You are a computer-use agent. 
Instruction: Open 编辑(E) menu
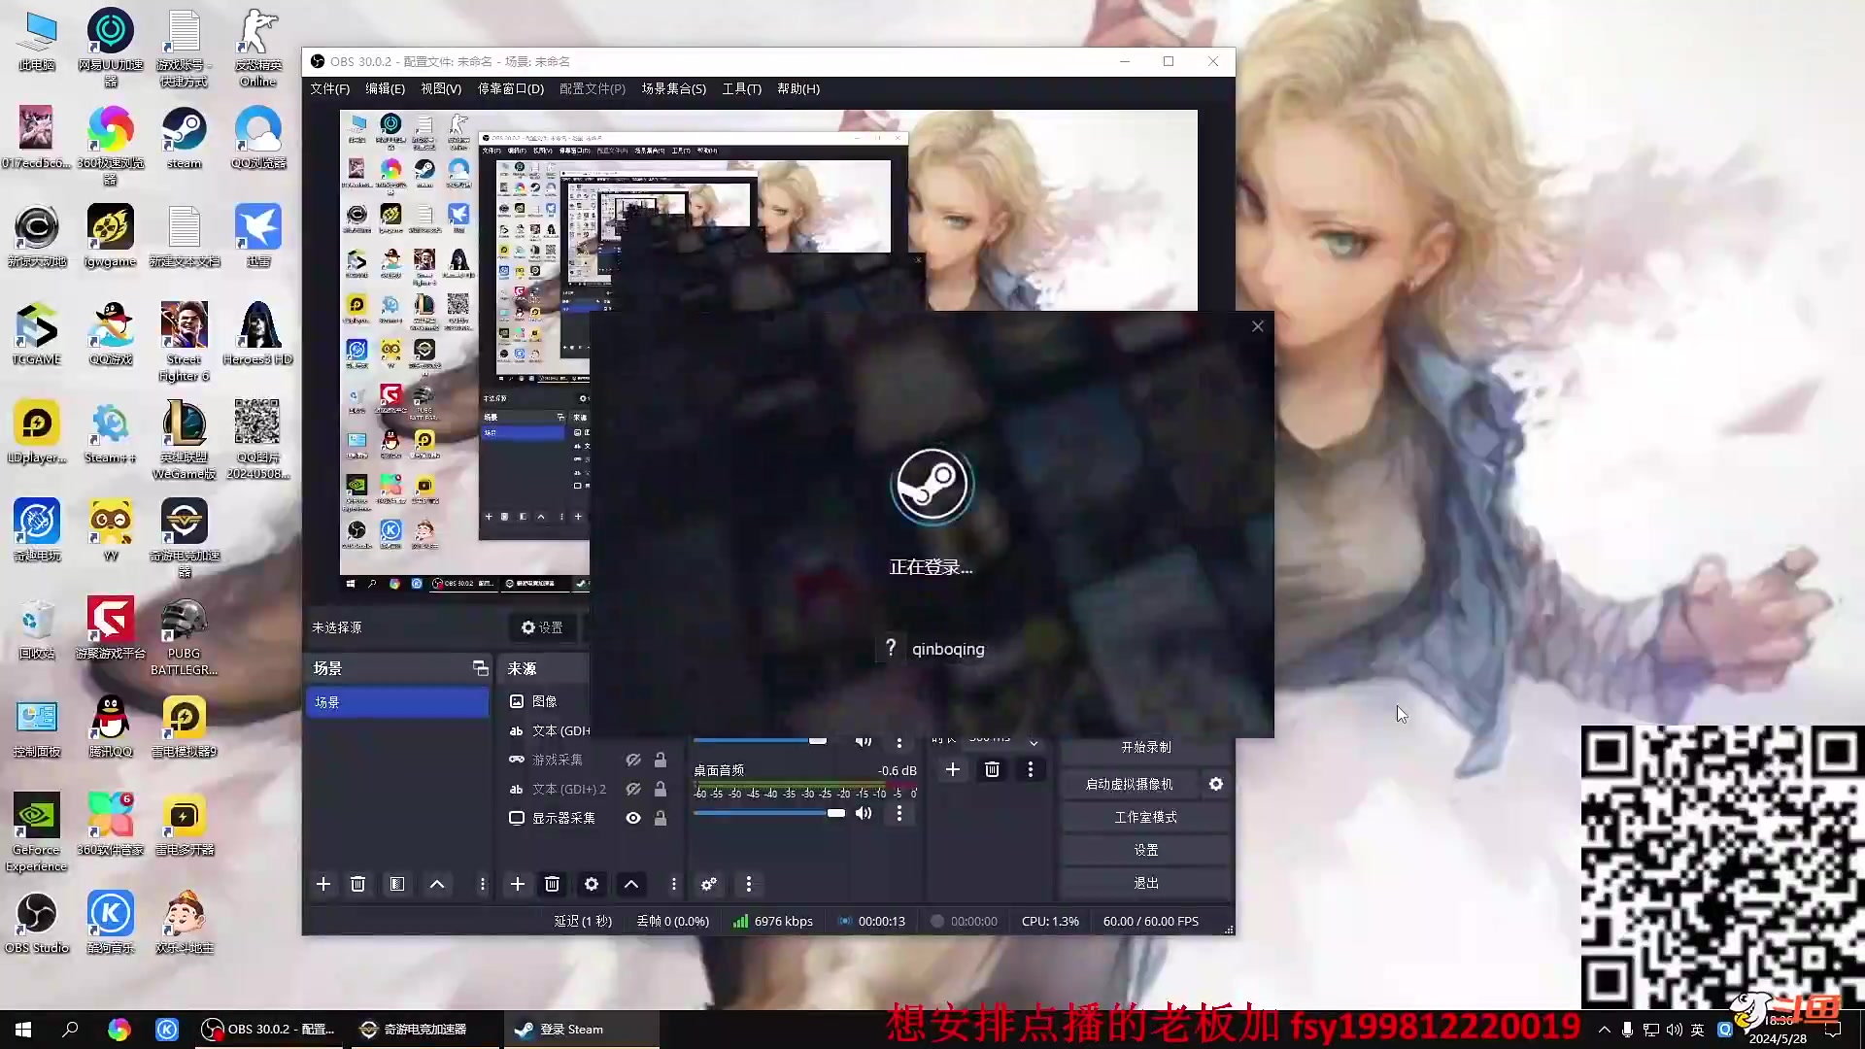385,88
